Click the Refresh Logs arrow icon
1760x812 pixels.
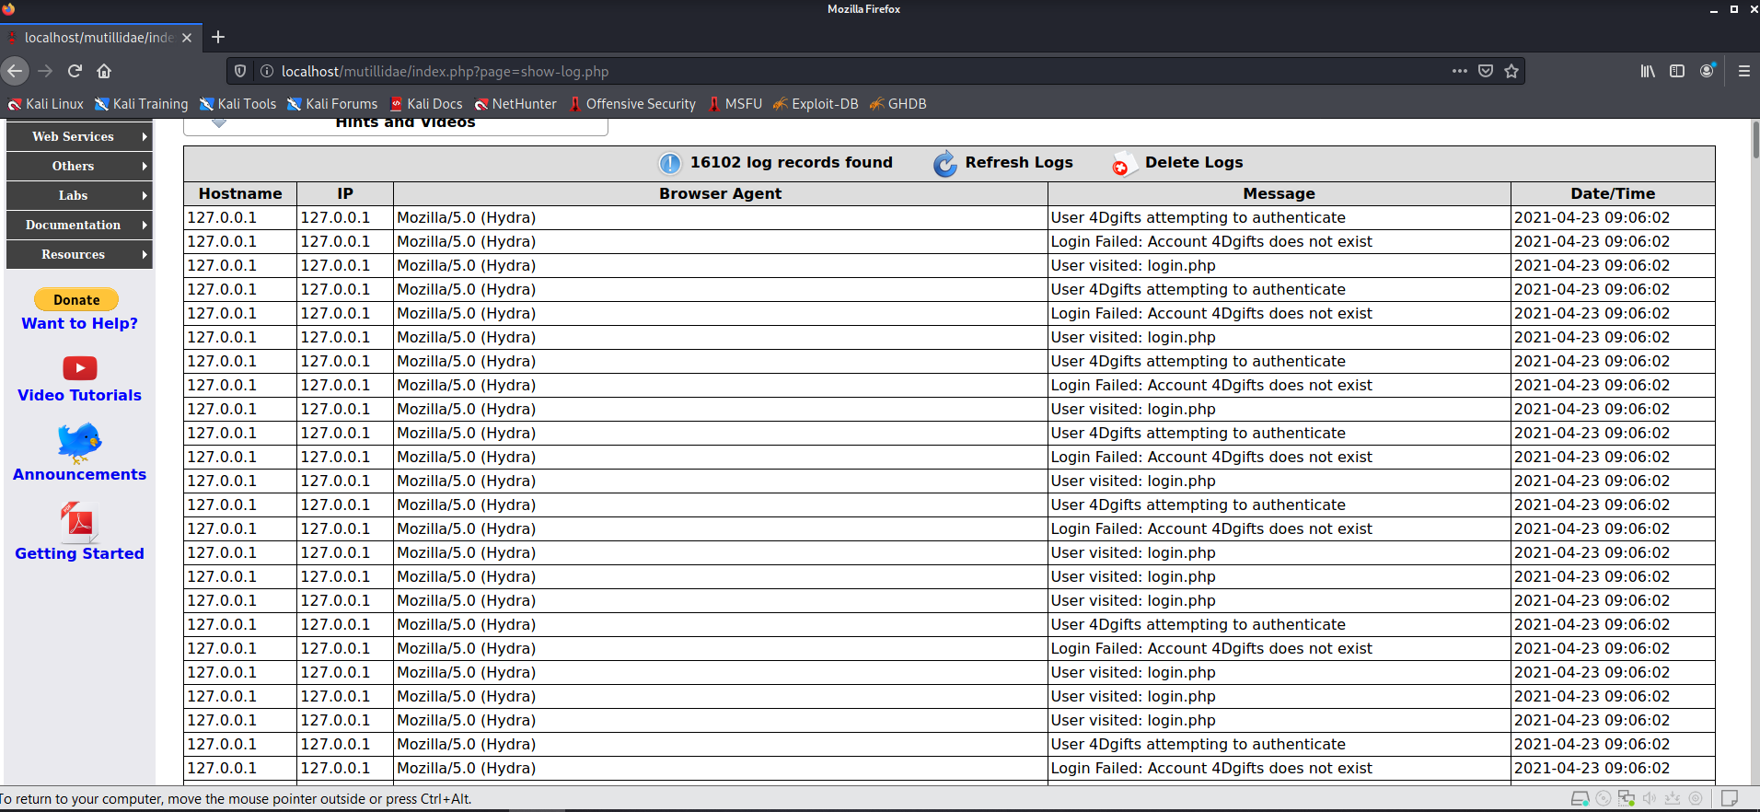[945, 164]
